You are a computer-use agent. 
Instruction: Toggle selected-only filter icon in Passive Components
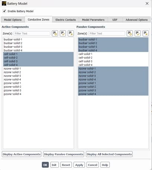[130, 33]
